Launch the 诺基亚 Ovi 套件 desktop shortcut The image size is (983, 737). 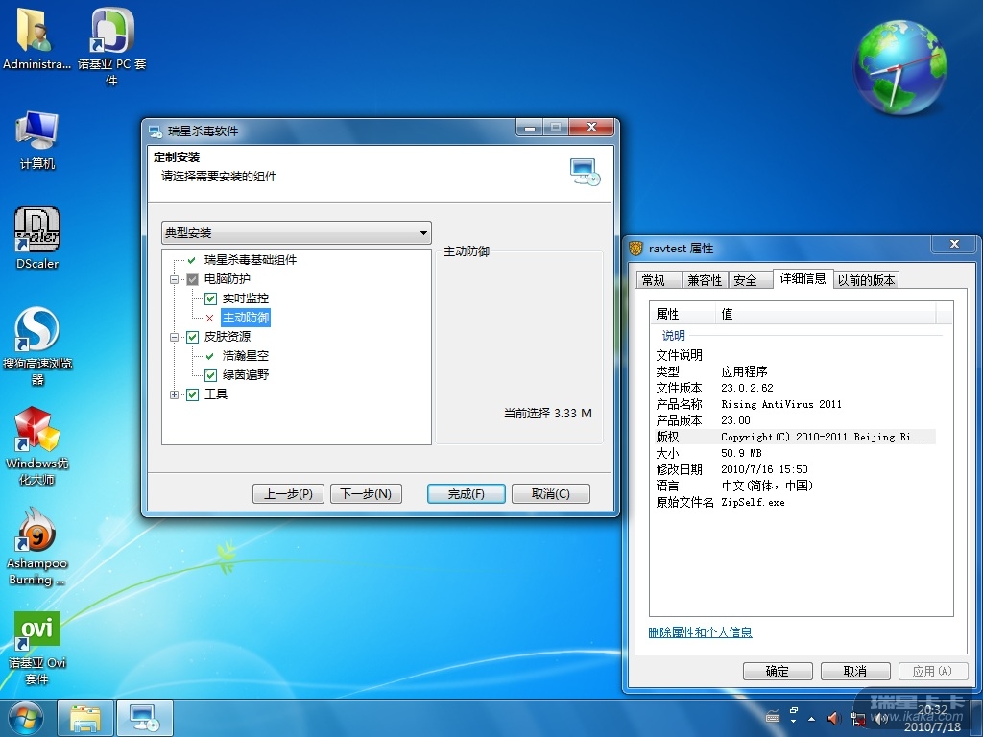(x=37, y=647)
